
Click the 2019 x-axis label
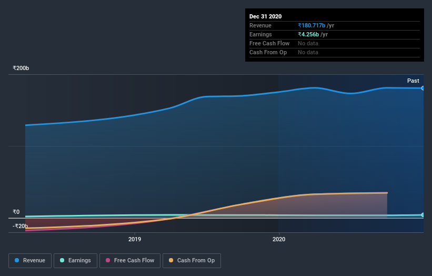click(135, 239)
